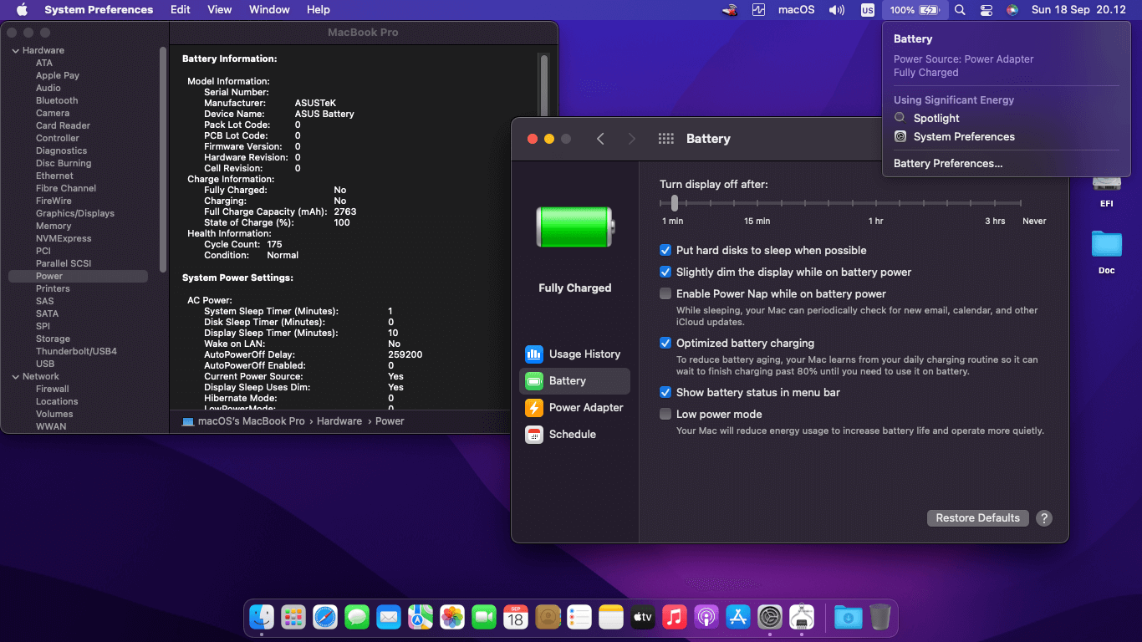Viewport: 1142px width, 642px height.
Task: Go back using the left arrow
Action: 600,139
